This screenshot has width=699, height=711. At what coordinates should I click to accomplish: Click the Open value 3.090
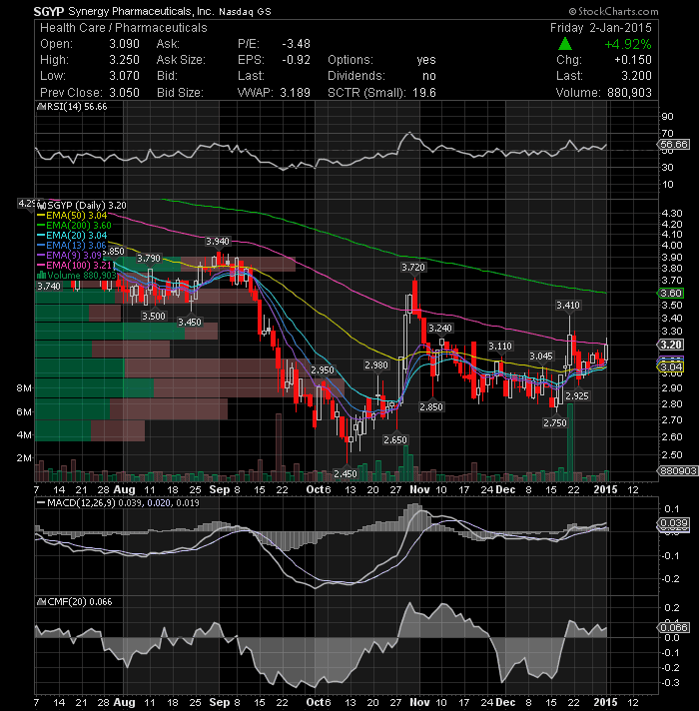(x=124, y=44)
